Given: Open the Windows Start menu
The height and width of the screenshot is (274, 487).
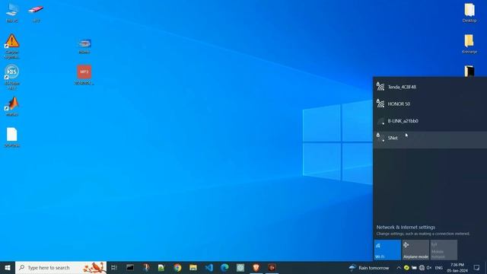Looking at the screenshot, I should (x=8, y=268).
